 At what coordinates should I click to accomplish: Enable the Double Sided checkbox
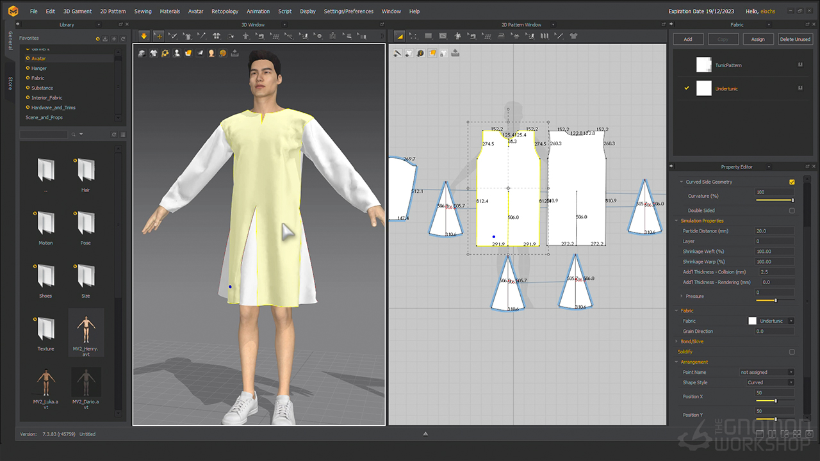tap(792, 210)
